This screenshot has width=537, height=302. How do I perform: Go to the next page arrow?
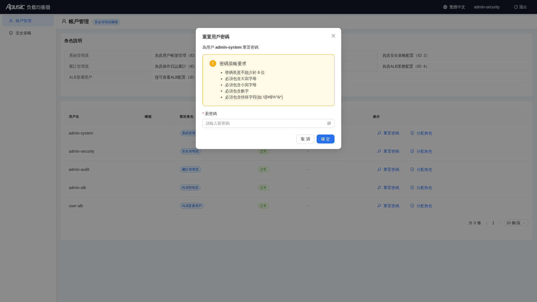point(500,223)
